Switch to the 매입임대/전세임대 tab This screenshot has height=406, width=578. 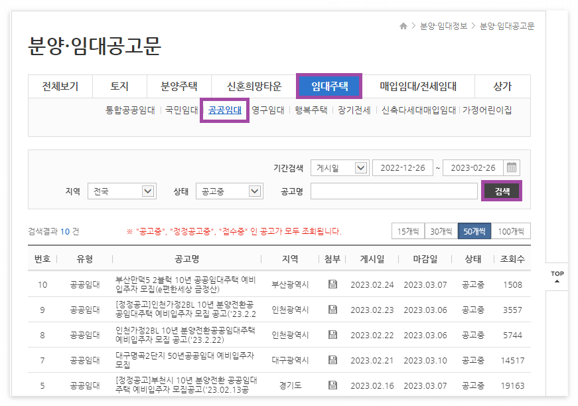click(418, 86)
